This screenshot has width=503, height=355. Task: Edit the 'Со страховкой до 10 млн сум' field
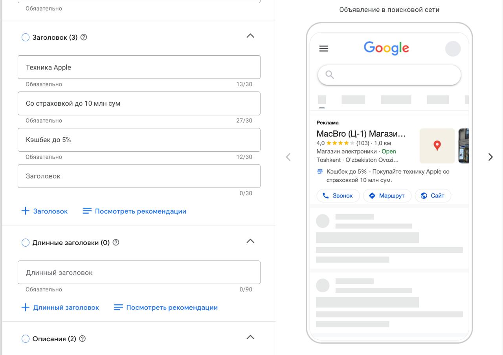(x=139, y=103)
